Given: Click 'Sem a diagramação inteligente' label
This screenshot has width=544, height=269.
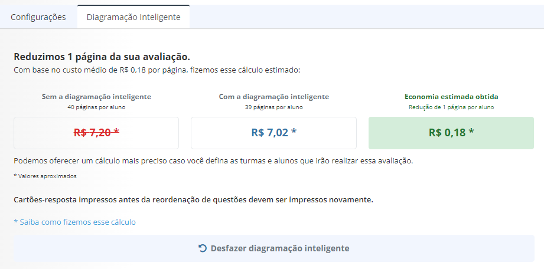Looking at the screenshot, I should click(x=96, y=97).
